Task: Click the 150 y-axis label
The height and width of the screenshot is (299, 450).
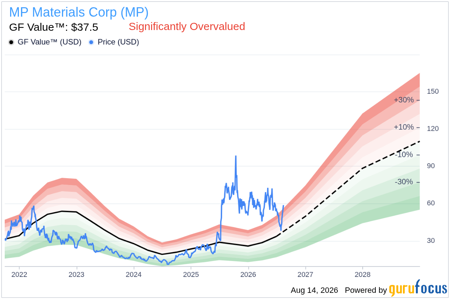Action: click(433, 91)
